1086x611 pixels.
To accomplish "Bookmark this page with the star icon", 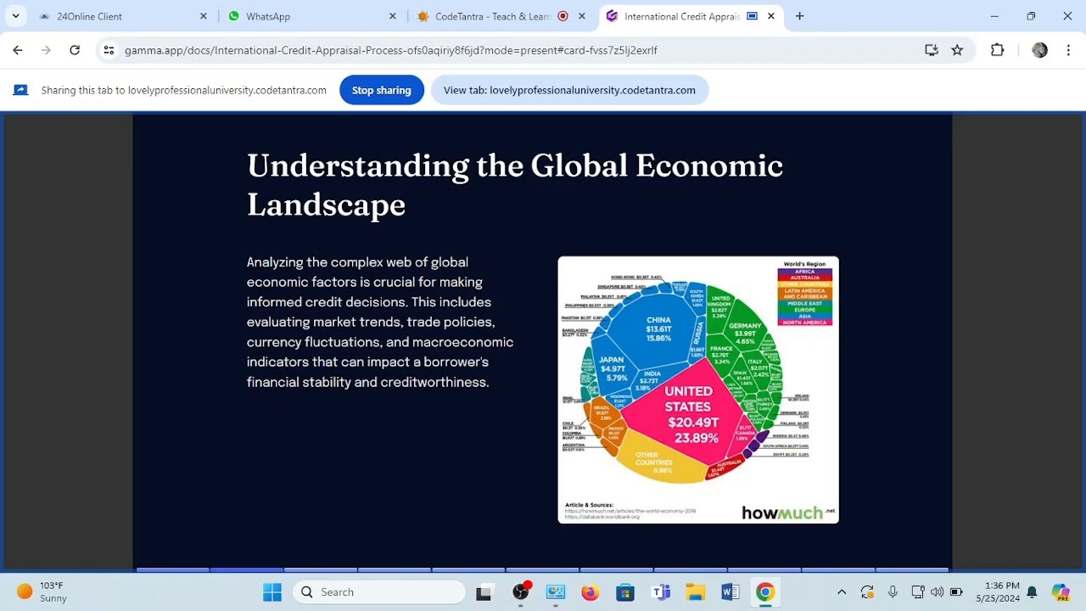I will pyautogui.click(x=957, y=50).
